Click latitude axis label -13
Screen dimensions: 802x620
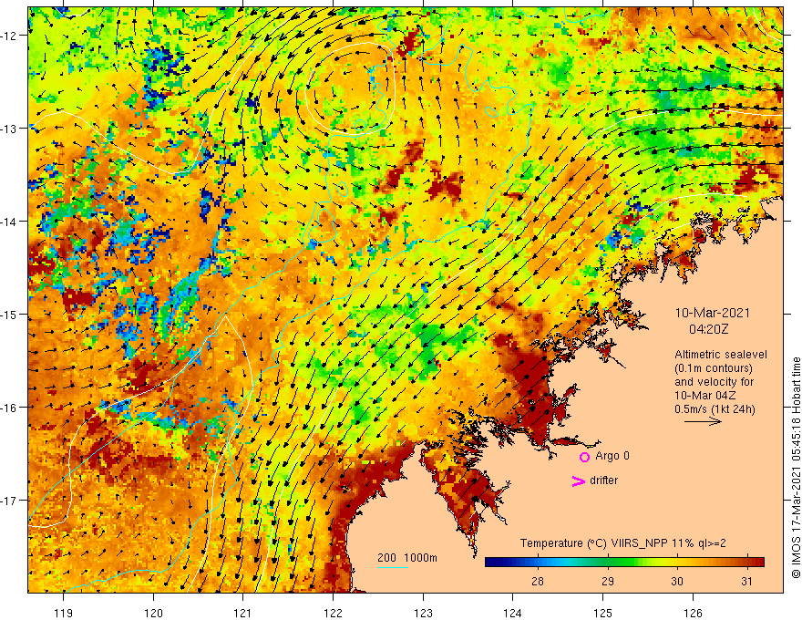click(10, 129)
